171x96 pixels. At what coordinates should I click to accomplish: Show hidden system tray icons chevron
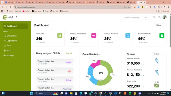click(149, 93)
